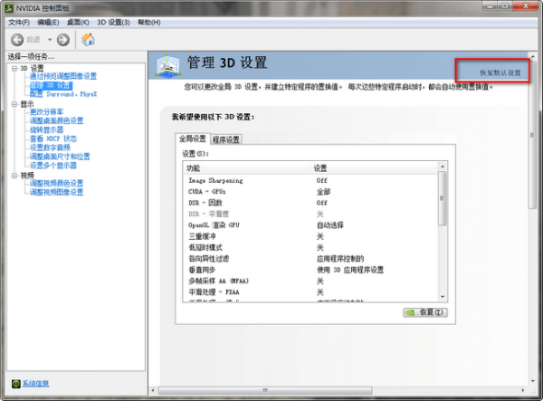Select the 各向异性过滤 row
Screen dimensions: 543x401
coord(310,259)
